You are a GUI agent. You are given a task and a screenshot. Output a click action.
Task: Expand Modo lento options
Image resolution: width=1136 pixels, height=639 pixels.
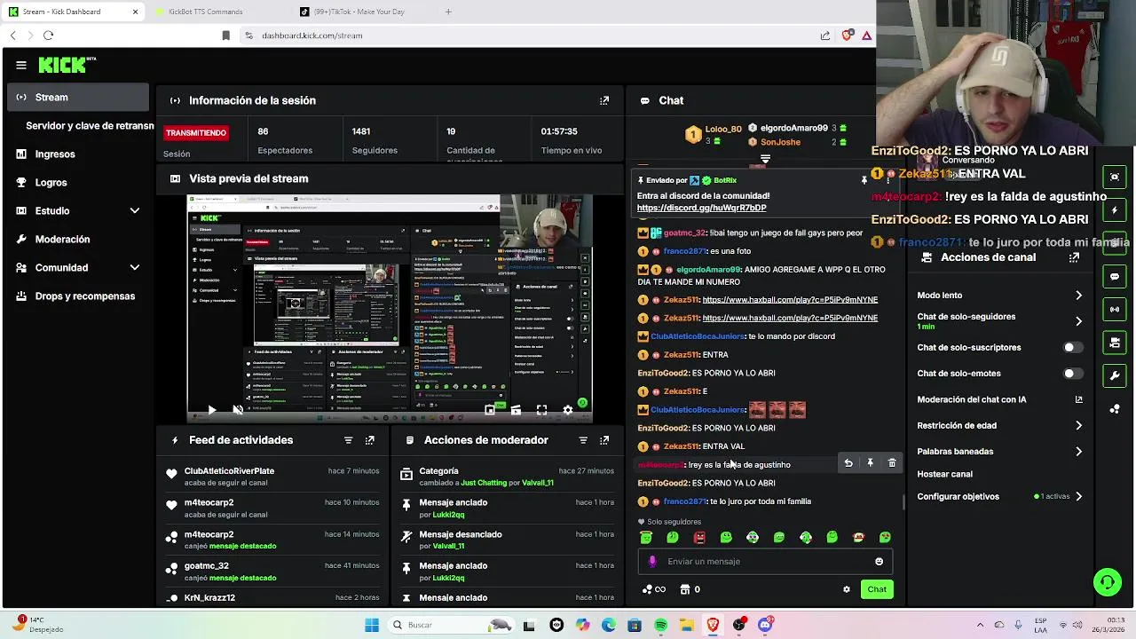[1078, 296]
